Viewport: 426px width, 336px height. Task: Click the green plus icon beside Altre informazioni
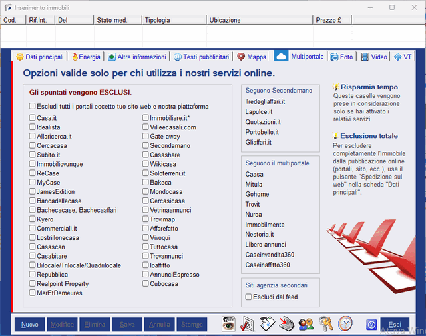pos(112,57)
